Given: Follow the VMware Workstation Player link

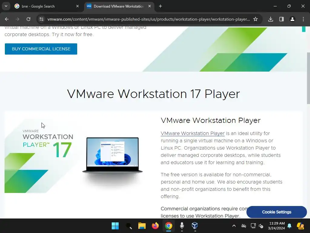Looking at the screenshot, I should point(193,133).
